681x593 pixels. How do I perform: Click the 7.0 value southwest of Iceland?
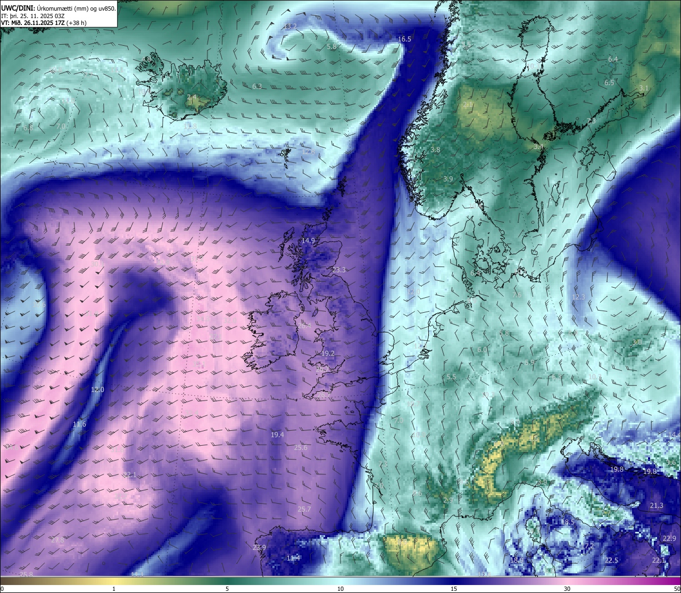pyautogui.click(x=61, y=126)
